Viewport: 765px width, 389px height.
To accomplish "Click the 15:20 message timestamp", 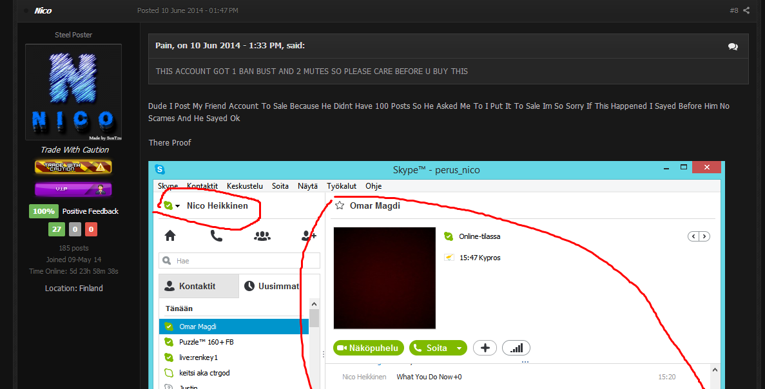I will pos(667,377).
